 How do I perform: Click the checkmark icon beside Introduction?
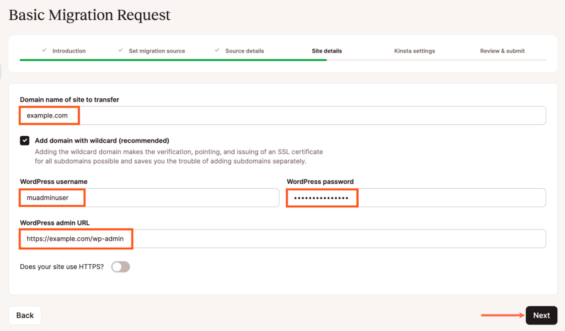[x=44, y=50]
